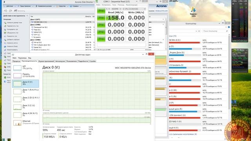The width and height of the screenshot is (251, 141).
Task: Switch to Службы tab in Task Manager
Action: [93, 61]
